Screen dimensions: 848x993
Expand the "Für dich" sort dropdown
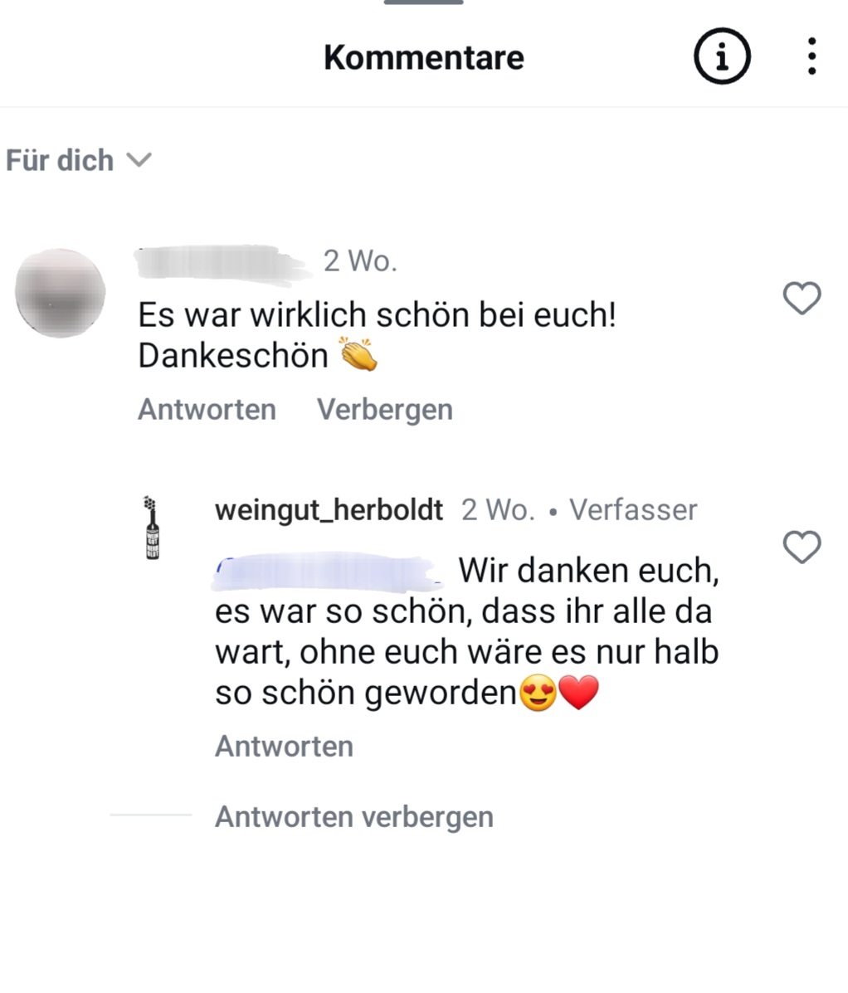pyautogui.click(x=79, y=159)
